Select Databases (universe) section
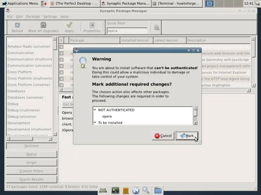Image resolution: width=261 pixels, height=195 pixels. [25, 97]
